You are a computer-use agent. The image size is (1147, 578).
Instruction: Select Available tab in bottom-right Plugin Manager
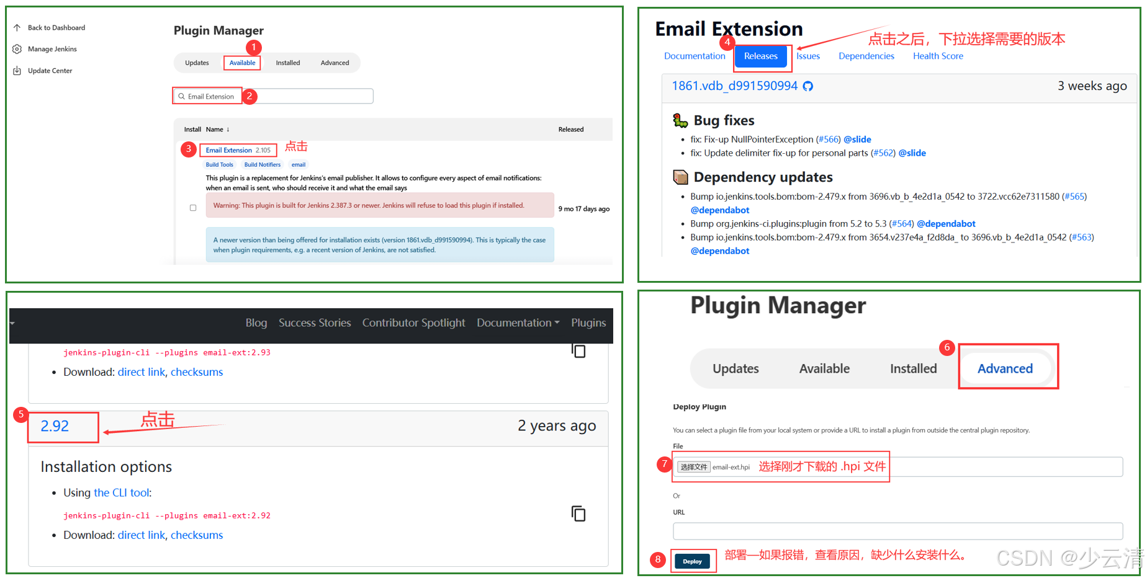point(824,368)
